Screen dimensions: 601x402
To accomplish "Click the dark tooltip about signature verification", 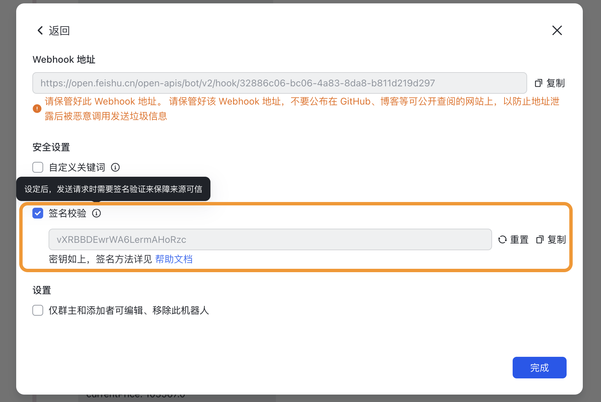I will click(x=113, y=189).
